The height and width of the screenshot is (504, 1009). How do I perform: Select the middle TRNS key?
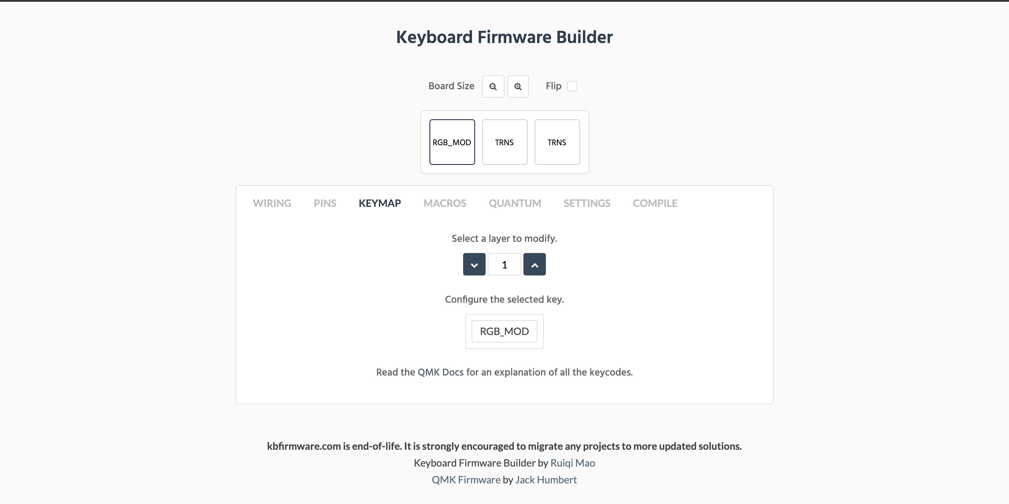pyautogui.click(x=504, y=142)
